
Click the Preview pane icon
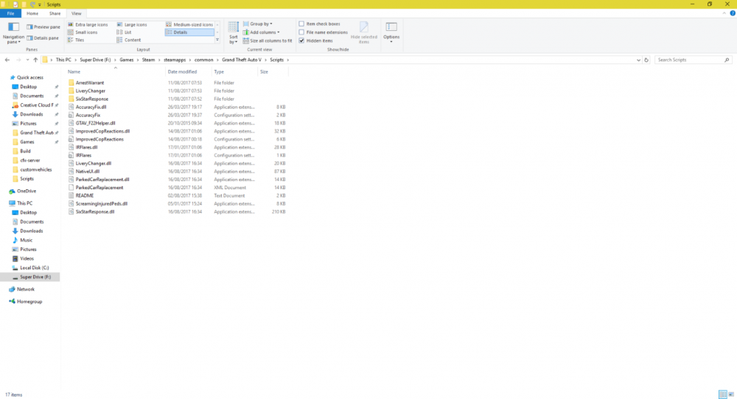(x=29, y=27)
